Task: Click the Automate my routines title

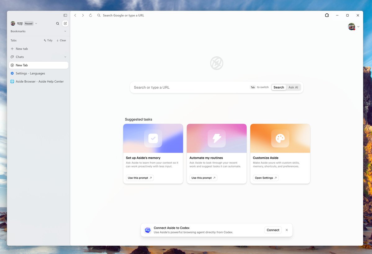Action: tap(206, 158)
